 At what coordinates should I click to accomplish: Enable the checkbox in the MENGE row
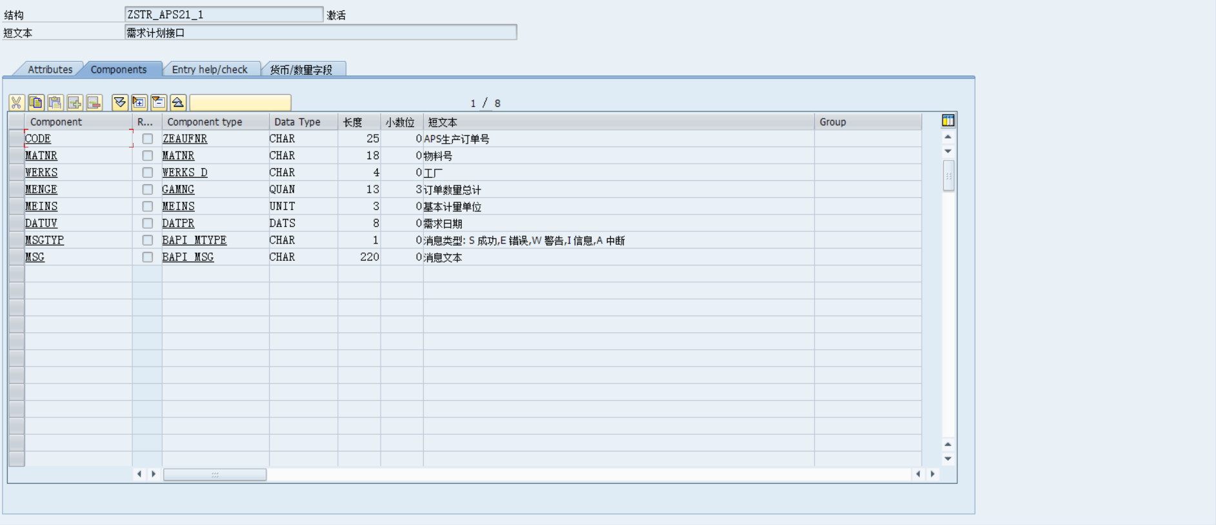coord(148,189)
